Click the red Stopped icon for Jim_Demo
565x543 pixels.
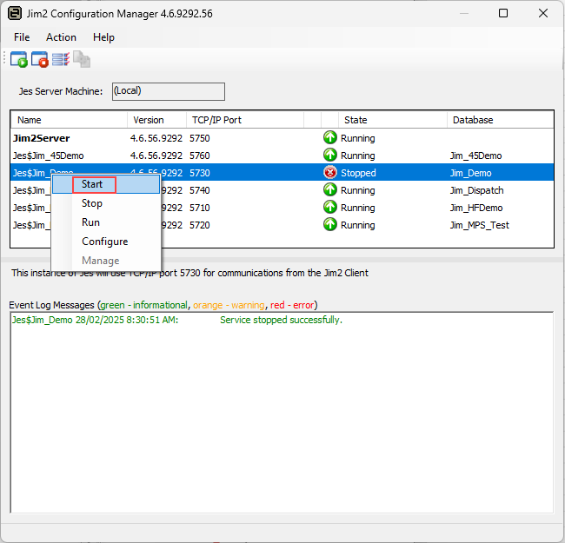click(x=330, y=173)
